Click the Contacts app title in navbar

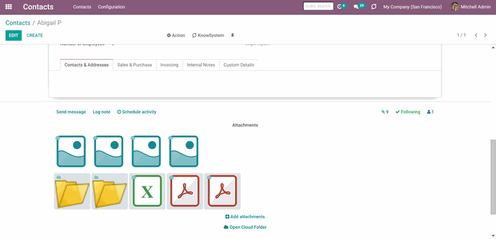tap(39, 7)
